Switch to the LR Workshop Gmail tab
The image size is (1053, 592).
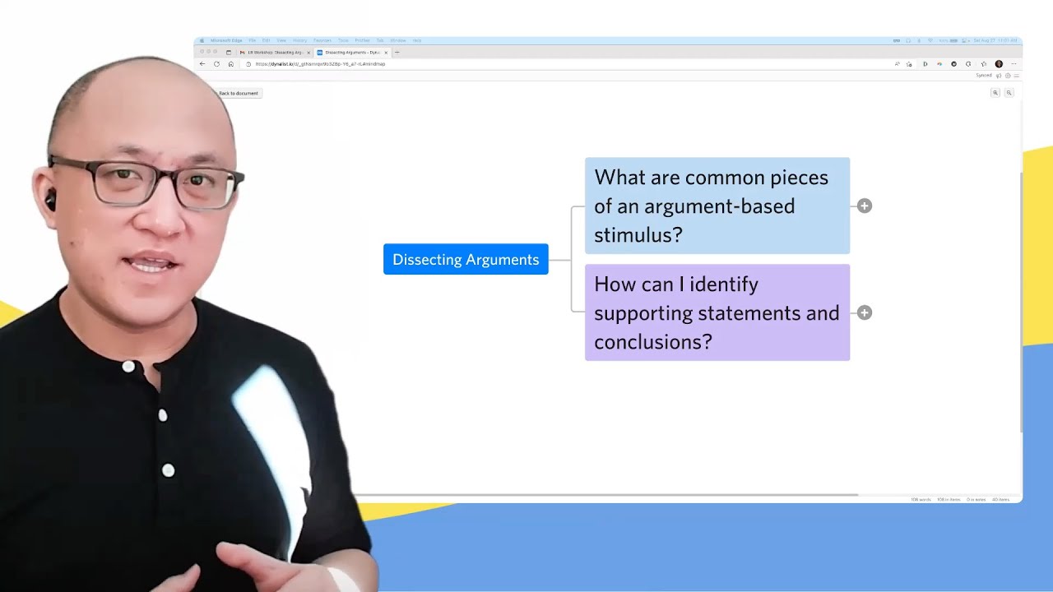(x=274, y=53)
